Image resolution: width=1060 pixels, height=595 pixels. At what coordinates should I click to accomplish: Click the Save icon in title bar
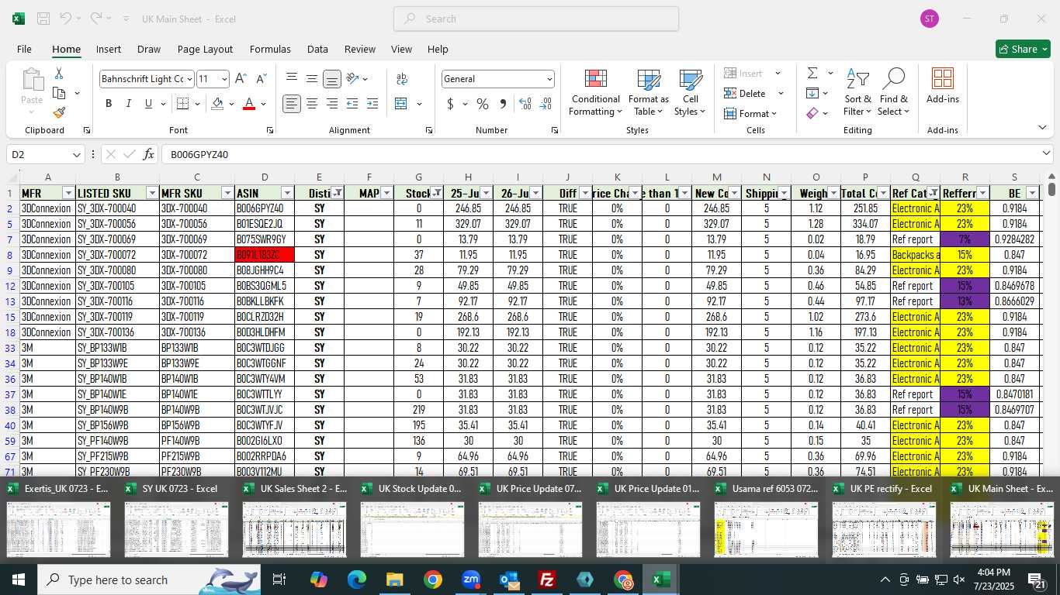pos(43,19)
